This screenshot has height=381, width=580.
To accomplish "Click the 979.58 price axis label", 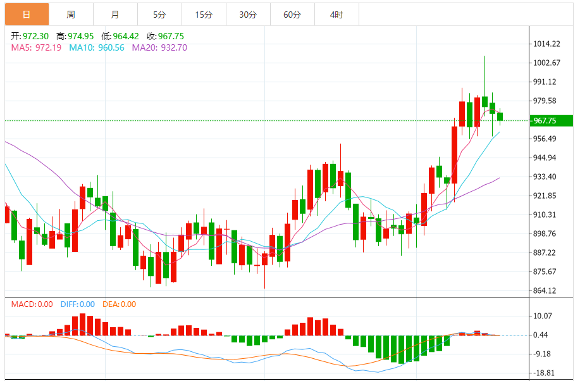I will [545, 101].
